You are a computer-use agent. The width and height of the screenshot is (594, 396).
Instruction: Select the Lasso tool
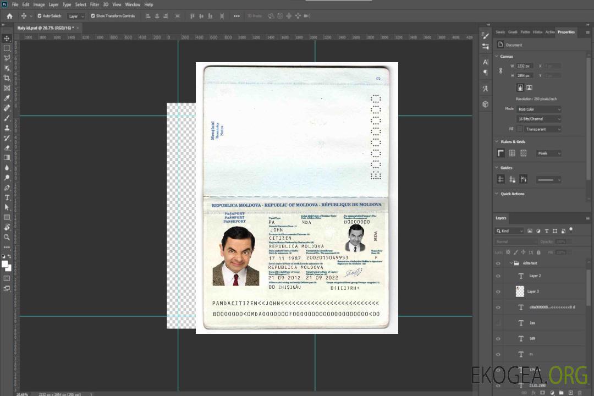[7, 58]
